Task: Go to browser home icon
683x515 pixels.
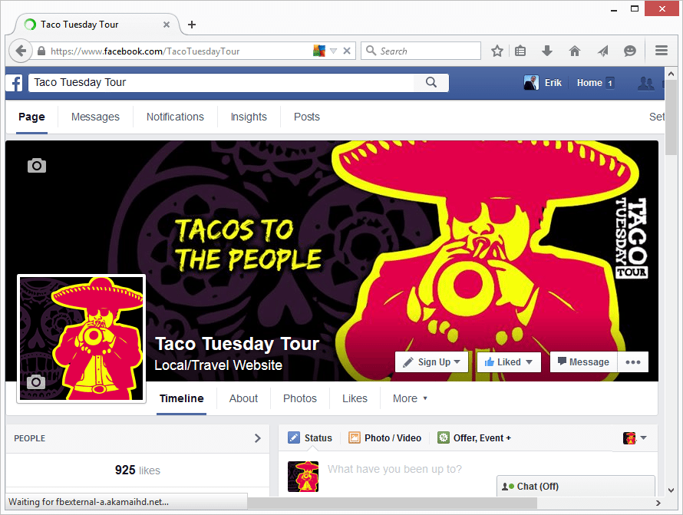Action: pos(575,51)
